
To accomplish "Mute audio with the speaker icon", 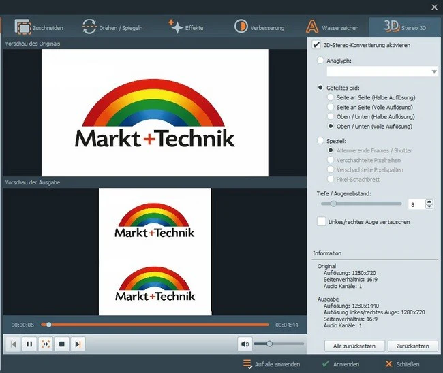I will pos(245,344).
